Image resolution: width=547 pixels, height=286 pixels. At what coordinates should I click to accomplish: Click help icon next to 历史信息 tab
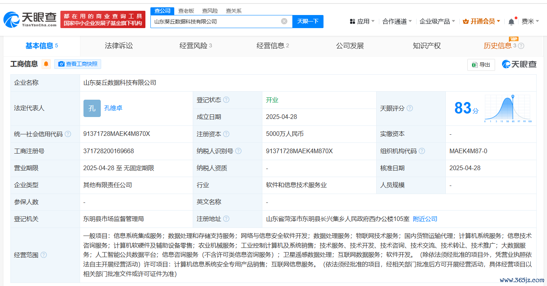point(521,46)
